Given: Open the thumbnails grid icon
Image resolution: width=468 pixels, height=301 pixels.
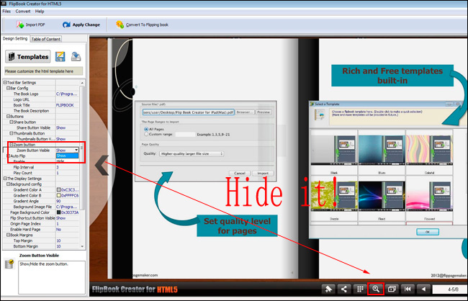Looking at the screenshot, I should tap(360, 289).
